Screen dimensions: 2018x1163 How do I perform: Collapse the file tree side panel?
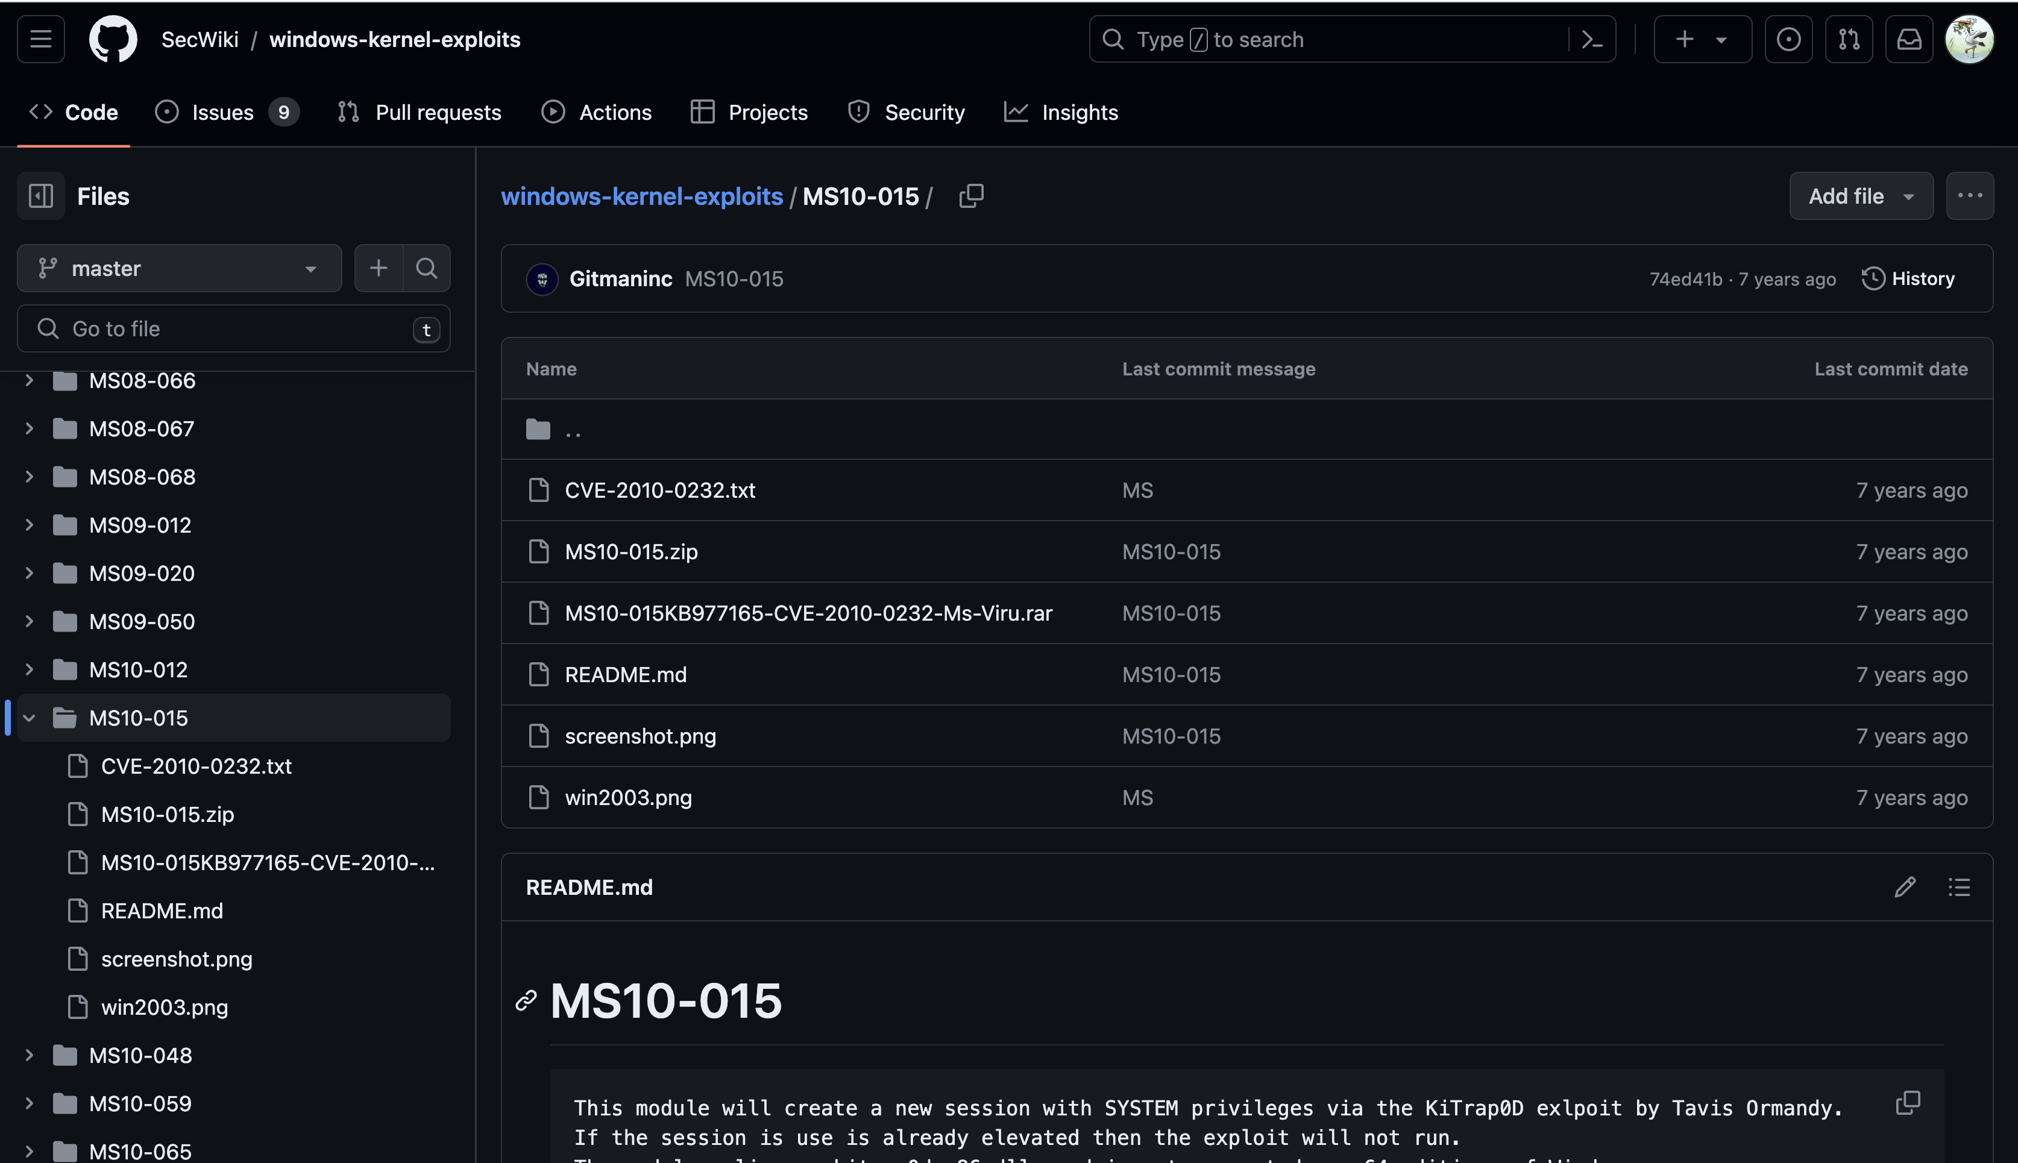(41, 196)
